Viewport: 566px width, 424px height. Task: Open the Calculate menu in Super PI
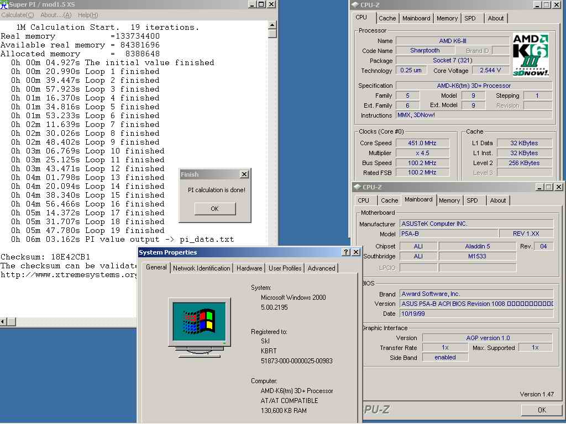pyautogui.click(x=17, y=15)
